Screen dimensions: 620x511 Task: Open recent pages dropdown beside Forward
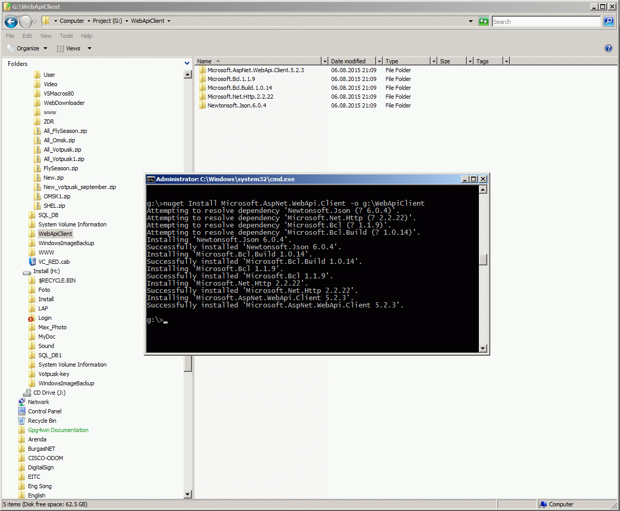[34, 21]
